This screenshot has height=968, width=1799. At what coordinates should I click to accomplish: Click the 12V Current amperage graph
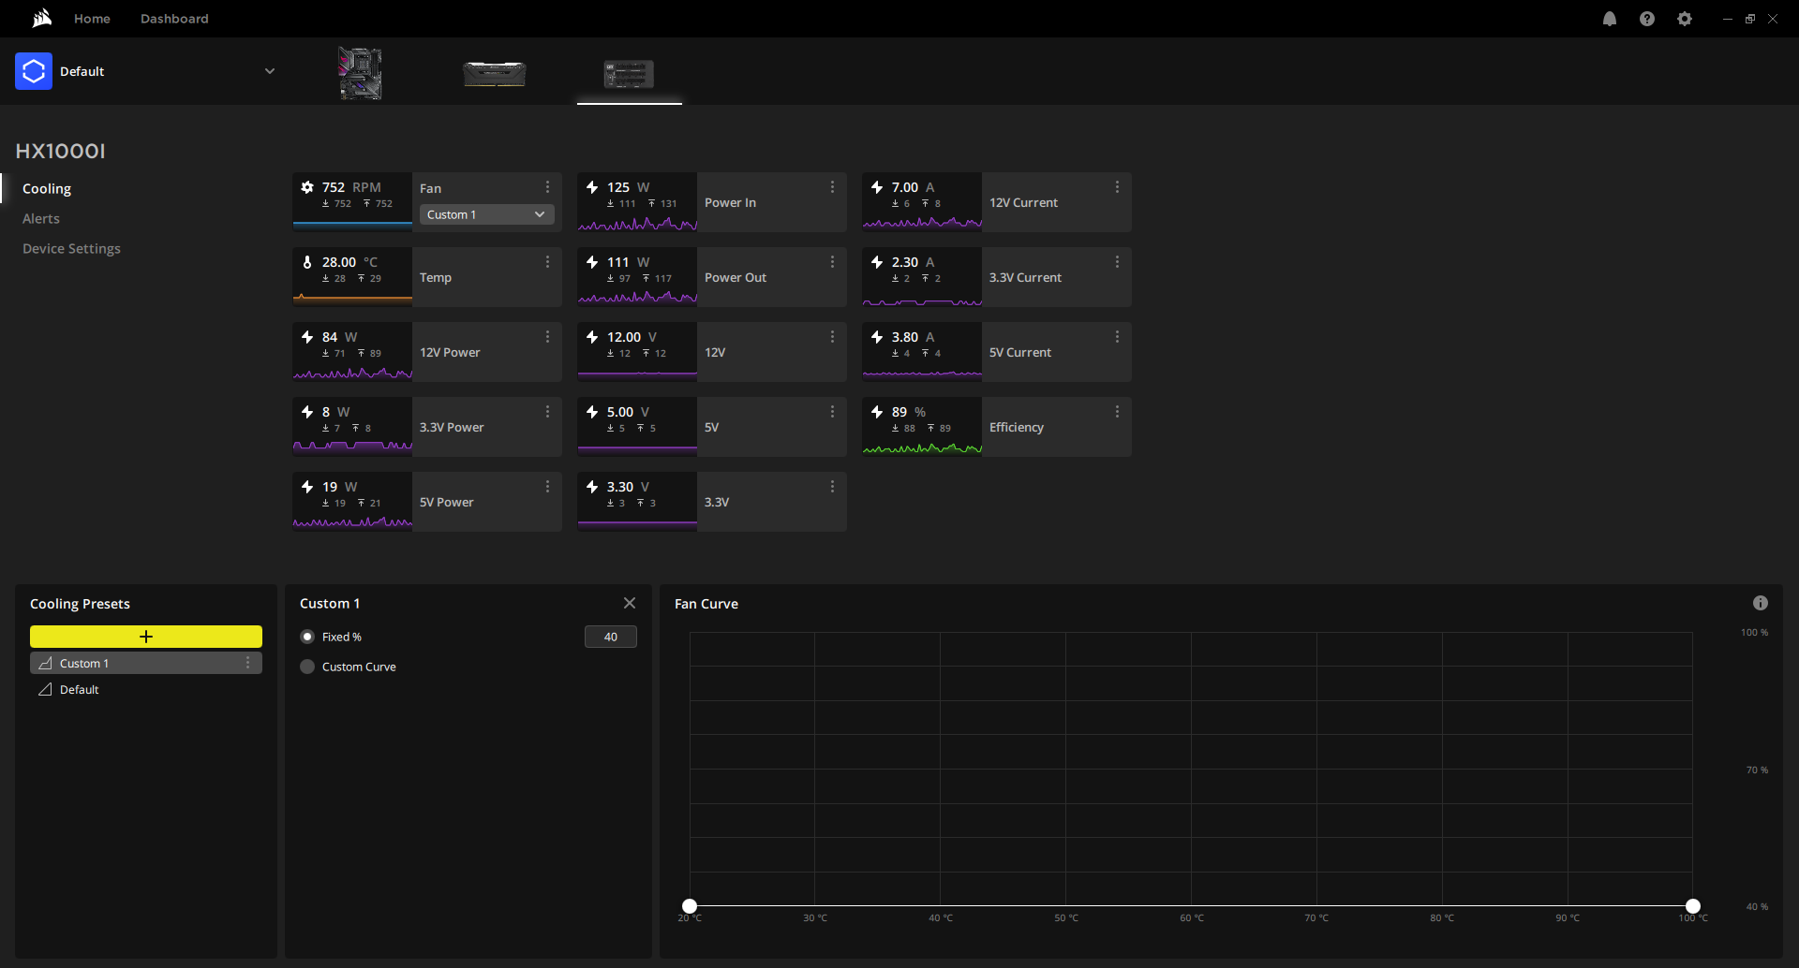922,223
